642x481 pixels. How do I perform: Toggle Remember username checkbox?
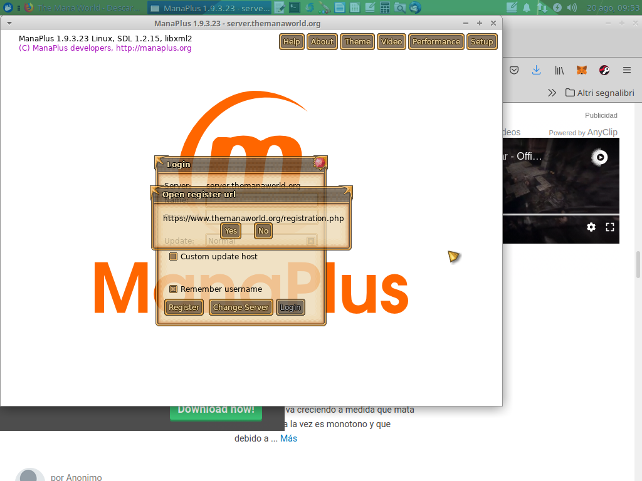(173, 289)
